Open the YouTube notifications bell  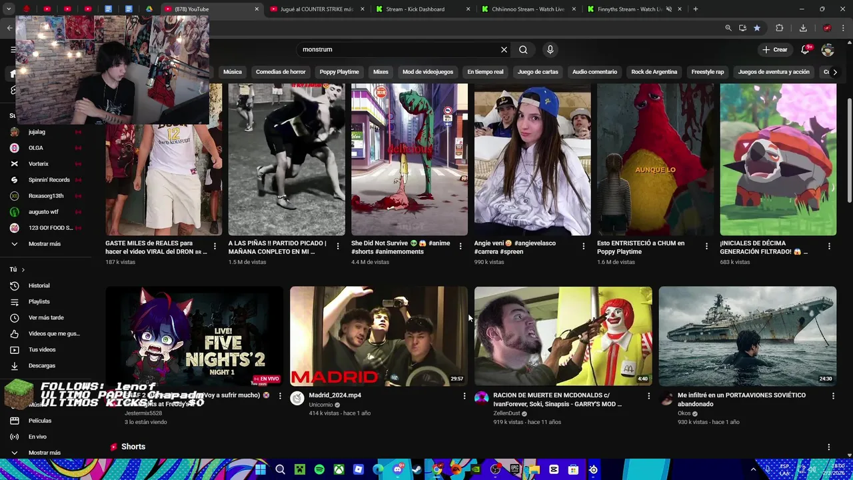coord(806,49)
